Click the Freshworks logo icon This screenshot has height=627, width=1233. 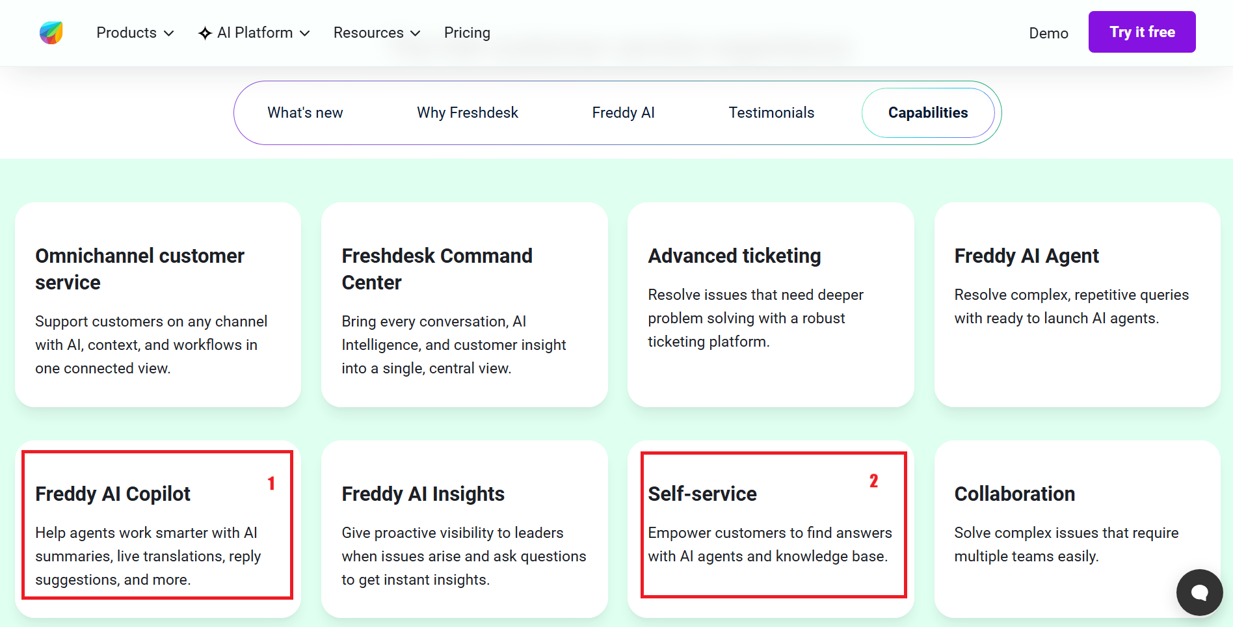point(51,33)
